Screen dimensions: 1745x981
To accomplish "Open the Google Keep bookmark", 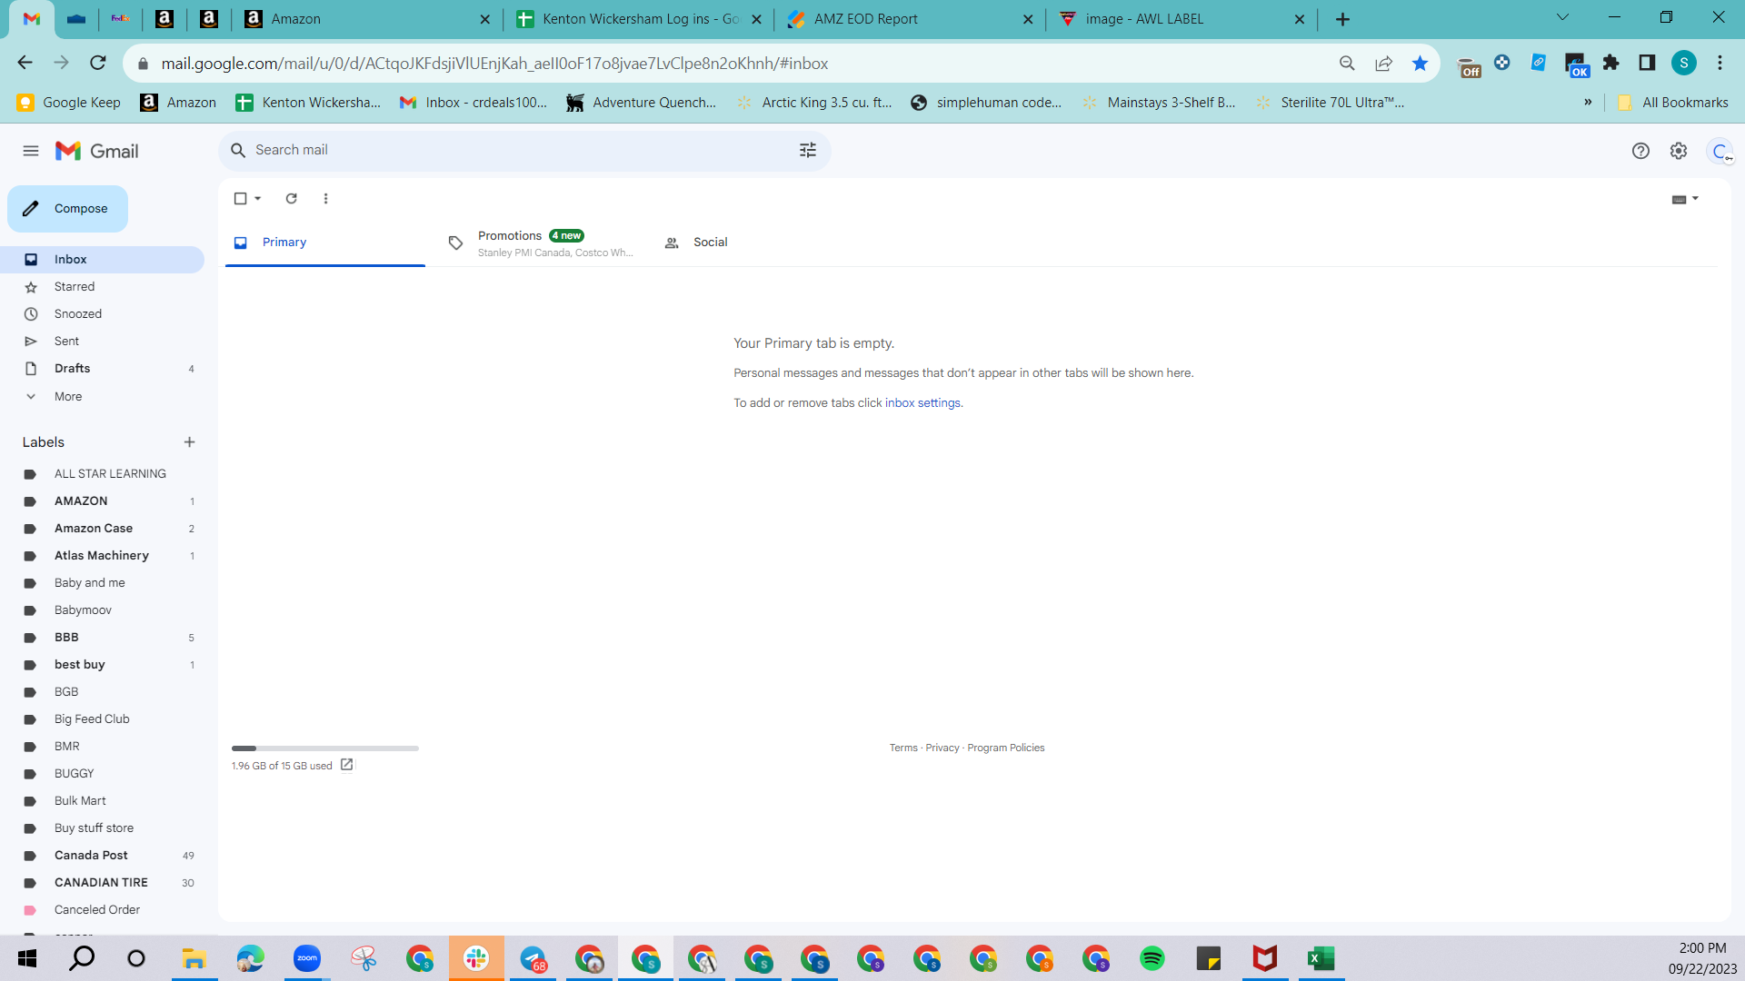I will [69, 103].
